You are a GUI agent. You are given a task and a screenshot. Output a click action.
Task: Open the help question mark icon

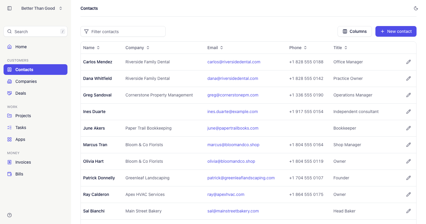pos(9,215)
